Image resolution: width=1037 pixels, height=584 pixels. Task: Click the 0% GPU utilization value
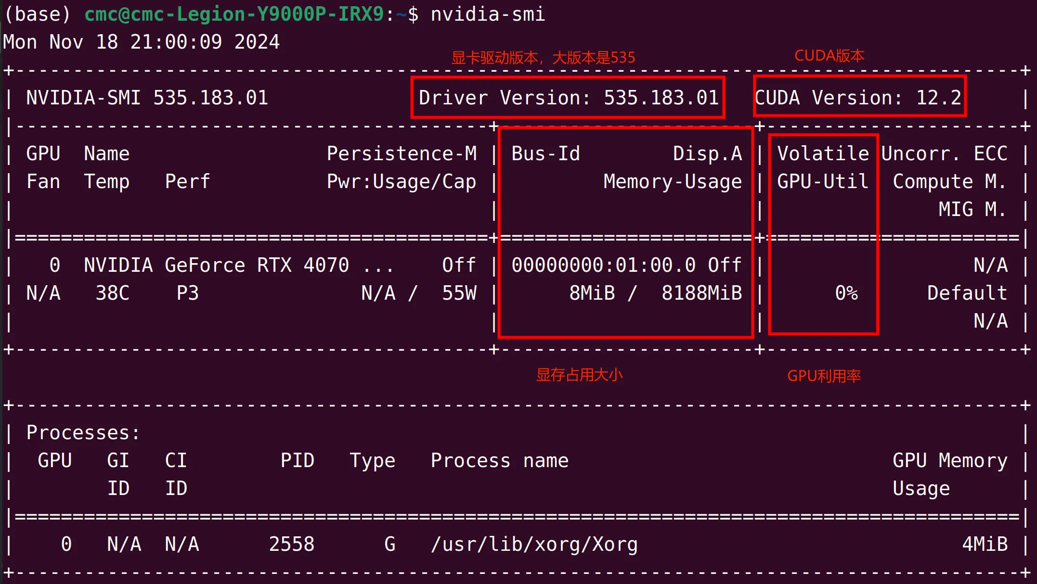coord(846,293)
